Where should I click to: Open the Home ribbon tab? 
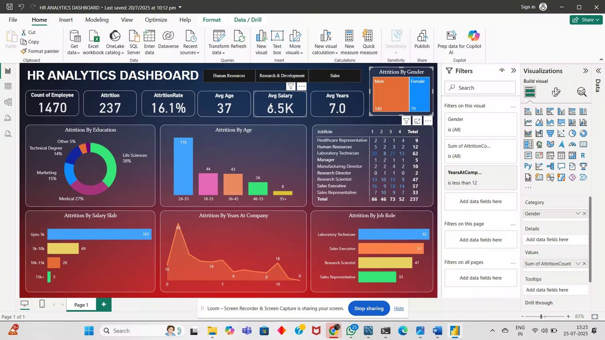[39, 20]
